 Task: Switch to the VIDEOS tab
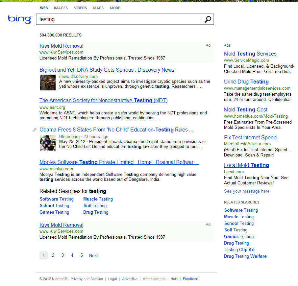point(80,8)
